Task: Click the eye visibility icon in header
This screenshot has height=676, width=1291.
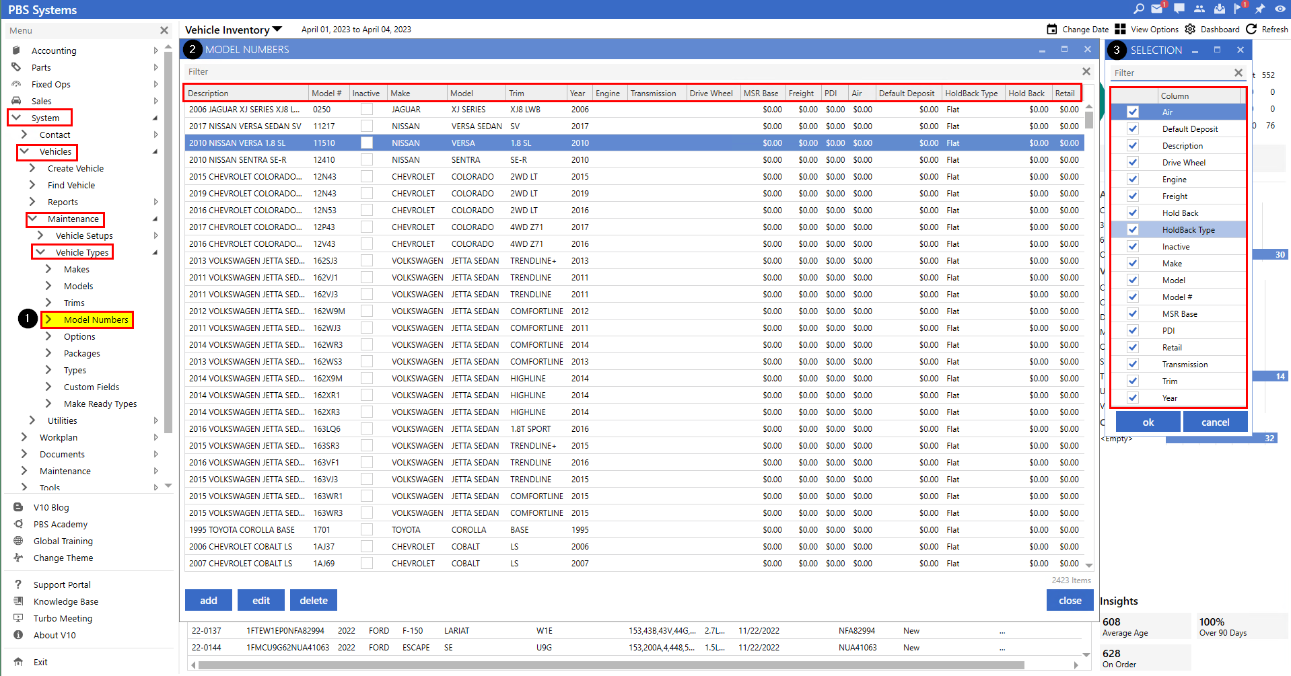Action: (x=1280, y=9)
